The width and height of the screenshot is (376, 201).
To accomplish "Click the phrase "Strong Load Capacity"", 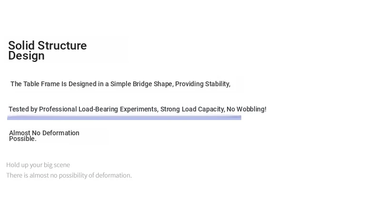I will [x=192, y=109].
